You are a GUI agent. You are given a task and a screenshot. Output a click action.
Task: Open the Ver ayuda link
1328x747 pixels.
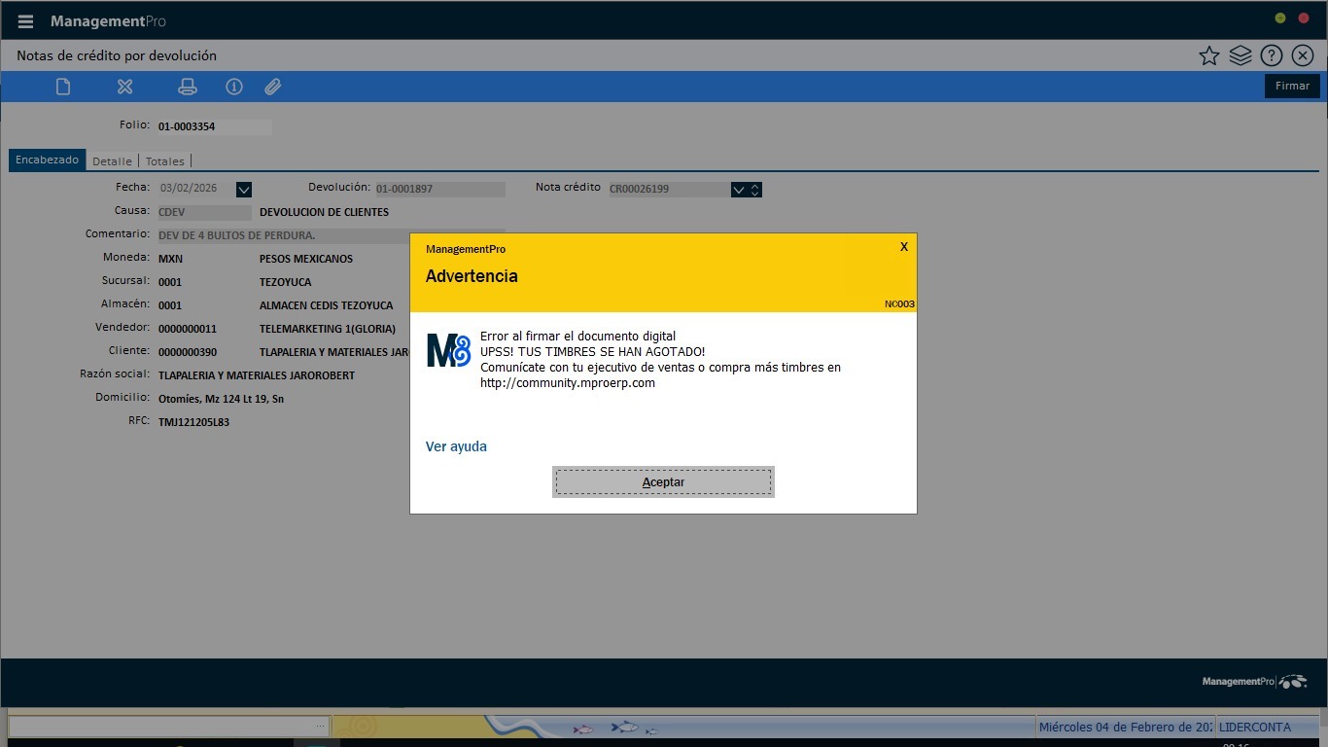[456, 446]
